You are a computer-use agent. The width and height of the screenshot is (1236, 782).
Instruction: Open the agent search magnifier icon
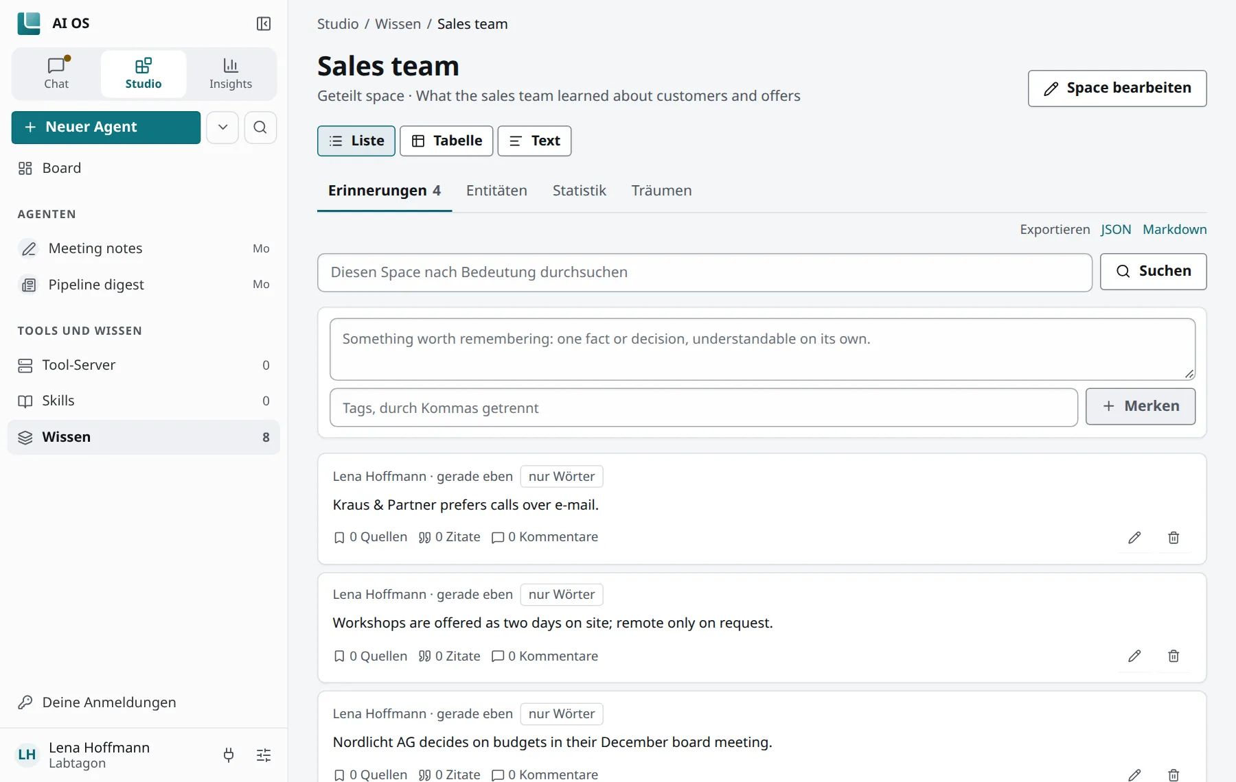coord(260,127)
